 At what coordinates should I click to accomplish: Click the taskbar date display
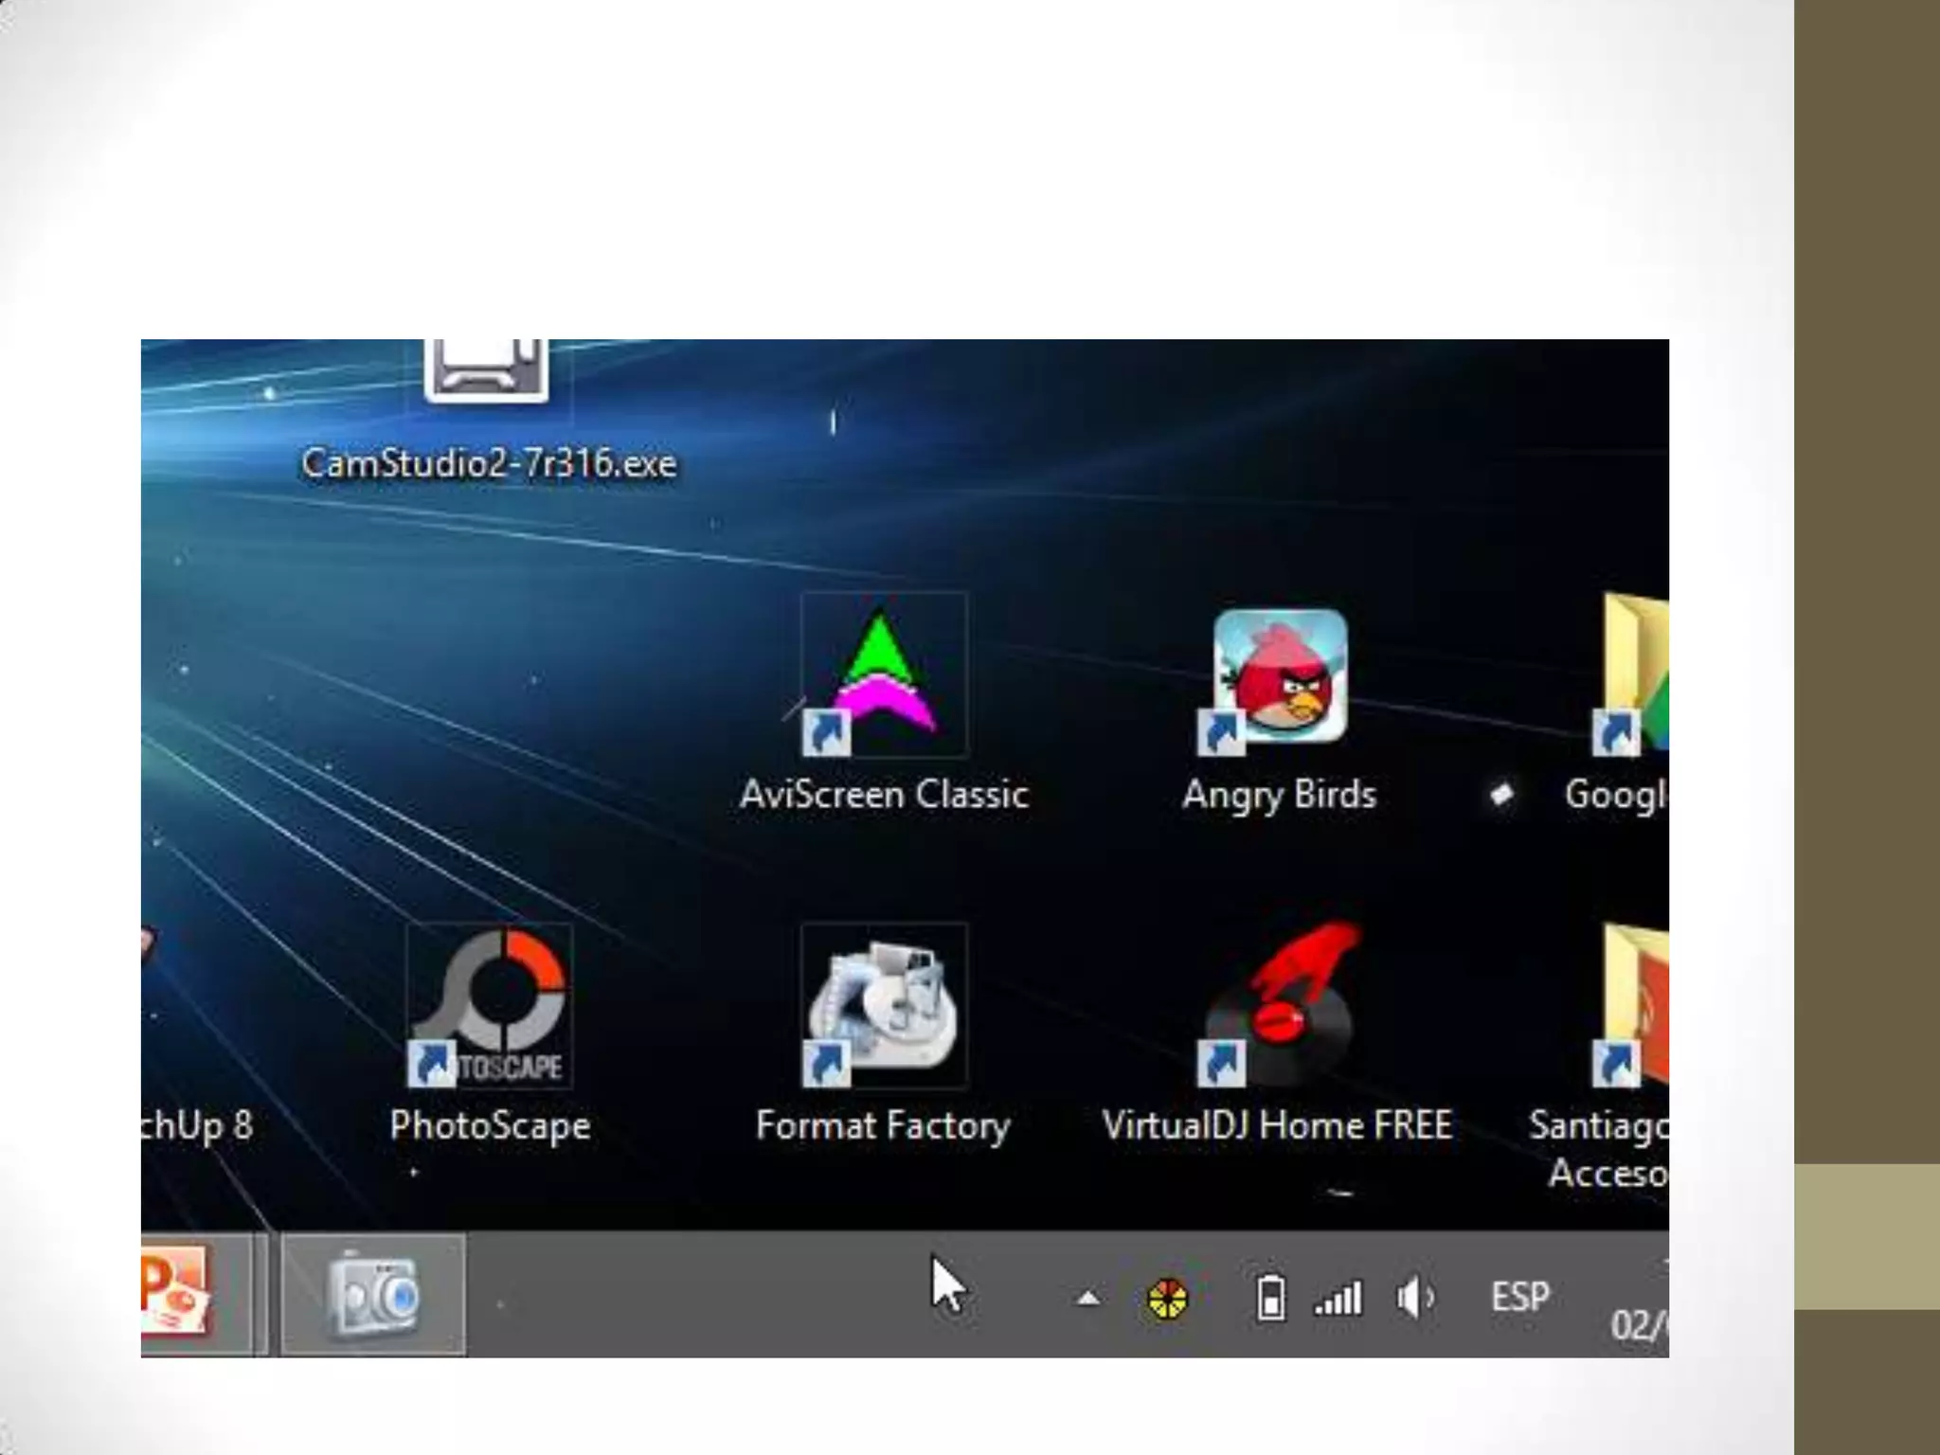click(x=1639, y=1323)
